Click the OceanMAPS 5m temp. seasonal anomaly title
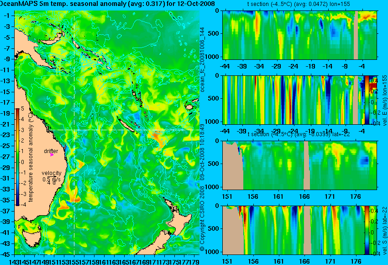This screenshot has height=265, width=388. pyautogui.click(x=107, y=4)
